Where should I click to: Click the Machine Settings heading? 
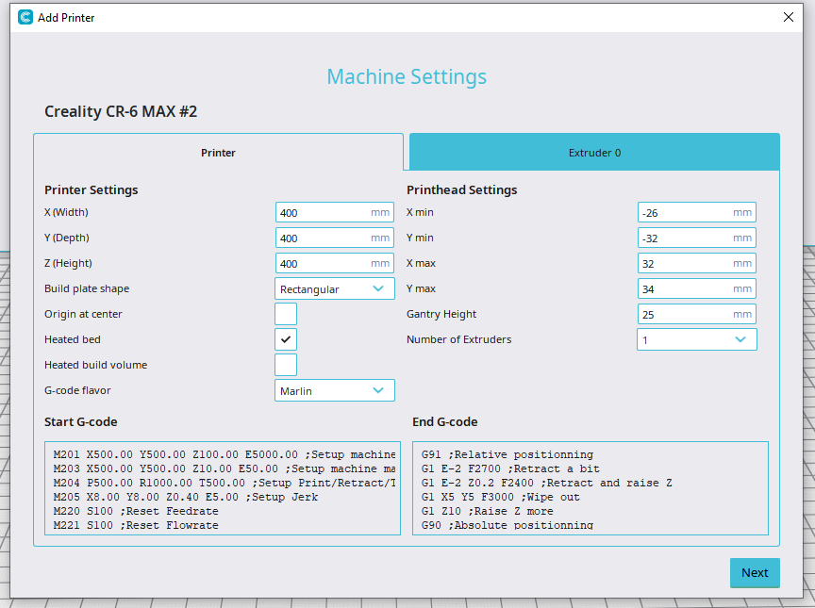[x=407, y=77]
